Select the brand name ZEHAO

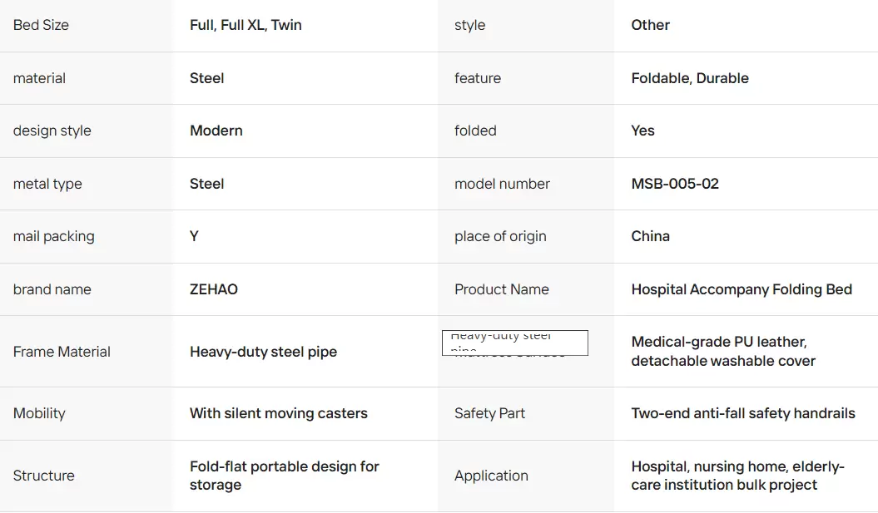pyautogui.click(x=213, y=289)
